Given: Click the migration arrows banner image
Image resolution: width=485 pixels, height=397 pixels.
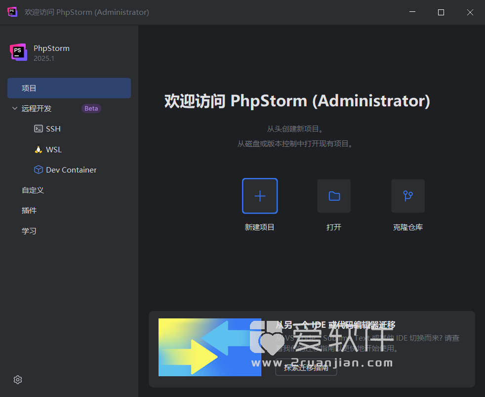Looking at the screenshot, I should (210, 347).
